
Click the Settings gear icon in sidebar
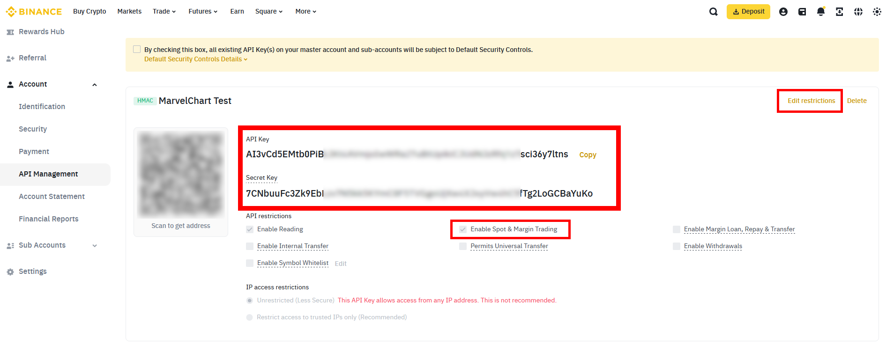click(10, 272)
